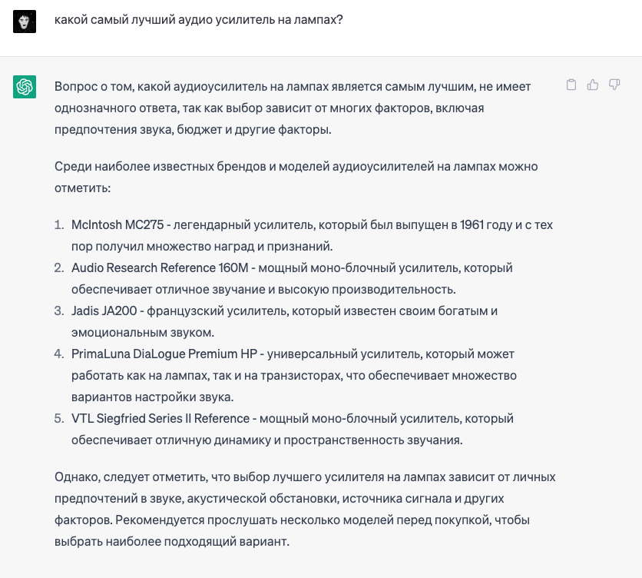Viewport: 642px width, 578px height.
Task: Click the green ChatGPT logo avatar
Action: pyautogui.click(x=25, y=87)
